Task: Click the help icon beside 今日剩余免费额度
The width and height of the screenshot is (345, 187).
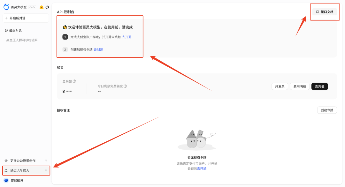Action: (125, 86)
